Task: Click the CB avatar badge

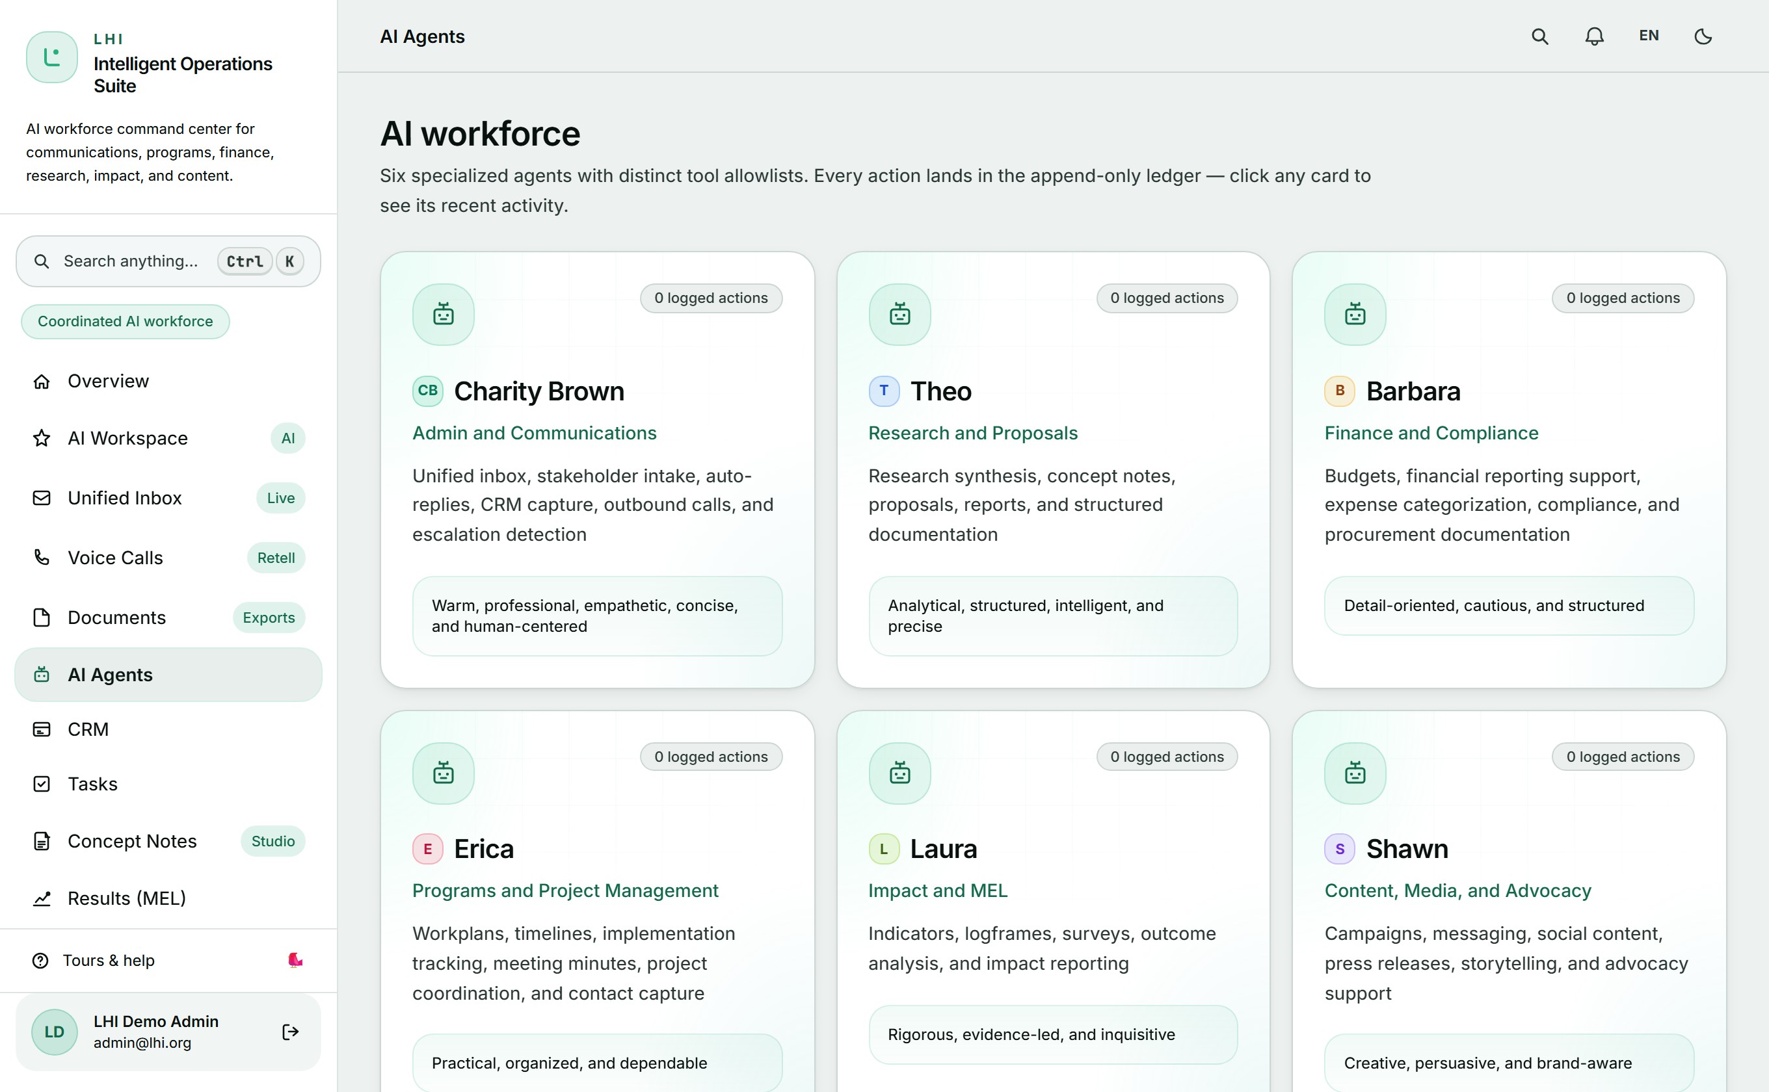Action: pos(428,391)
